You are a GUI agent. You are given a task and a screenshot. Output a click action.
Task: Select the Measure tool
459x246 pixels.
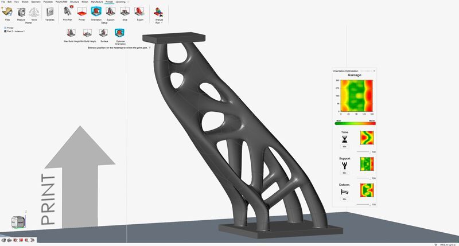pos(21,11)
